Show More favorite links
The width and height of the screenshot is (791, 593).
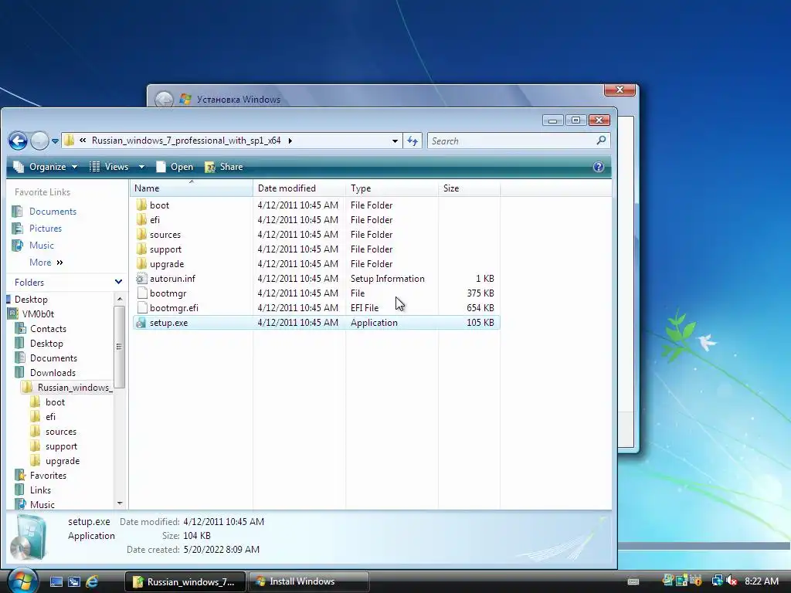(46, 263)
